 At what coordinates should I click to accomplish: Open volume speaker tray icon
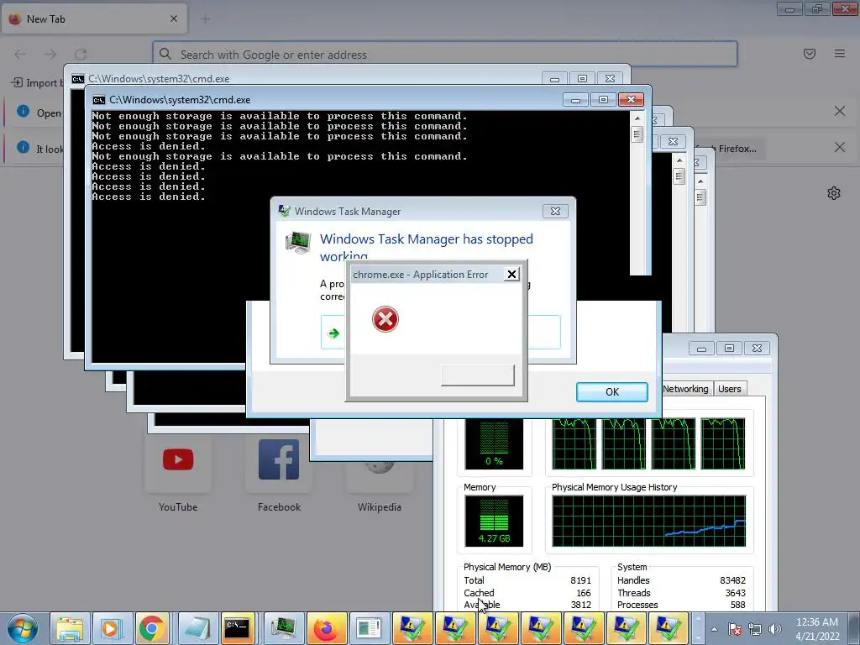[774, 629]
